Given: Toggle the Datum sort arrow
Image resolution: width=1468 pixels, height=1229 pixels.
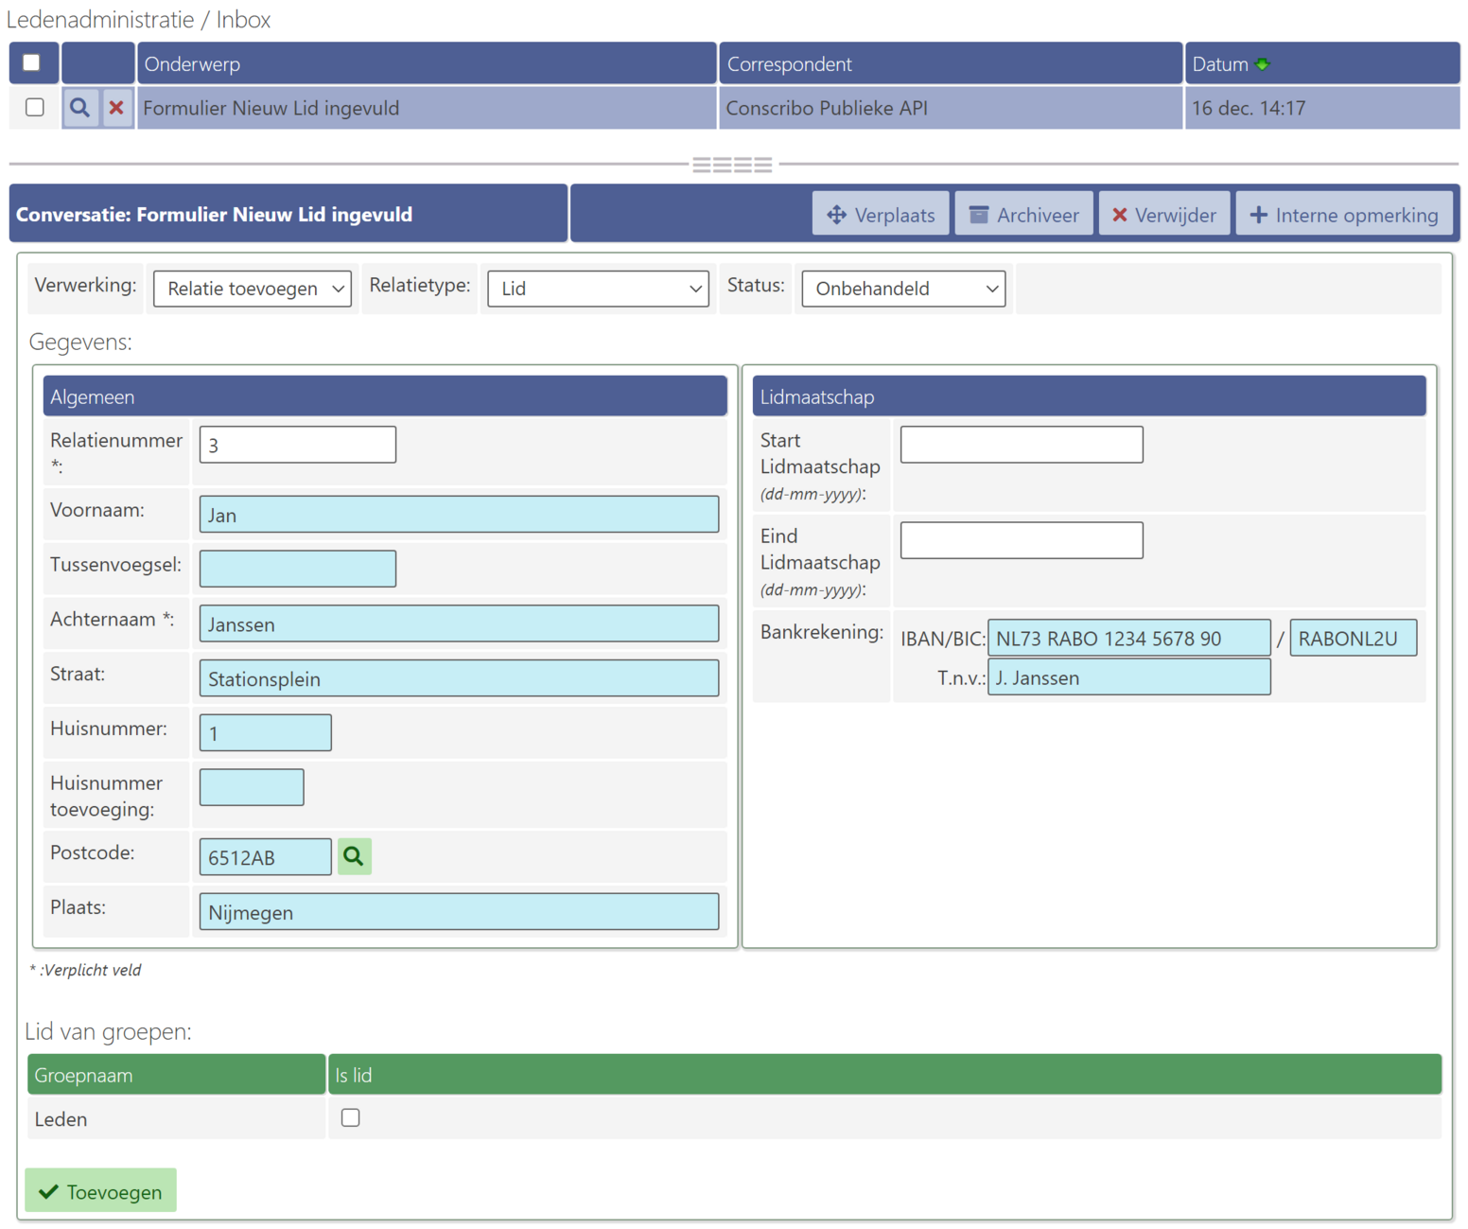Looking at the screenshot, I should point(1262,64).
